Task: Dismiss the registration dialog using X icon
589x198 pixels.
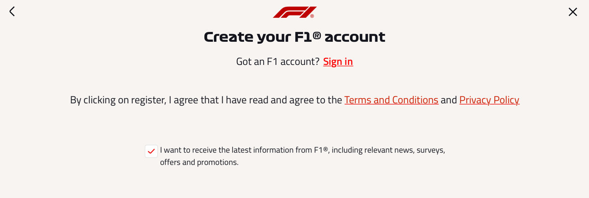Action: point(572,12)
